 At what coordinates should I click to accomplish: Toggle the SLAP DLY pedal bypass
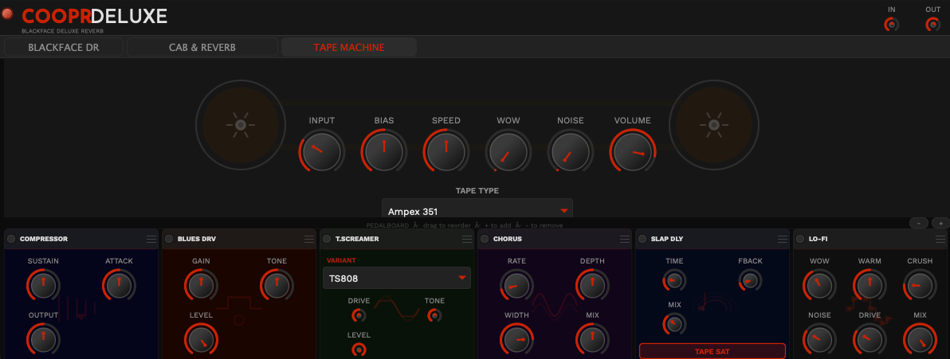pos(642,239)
